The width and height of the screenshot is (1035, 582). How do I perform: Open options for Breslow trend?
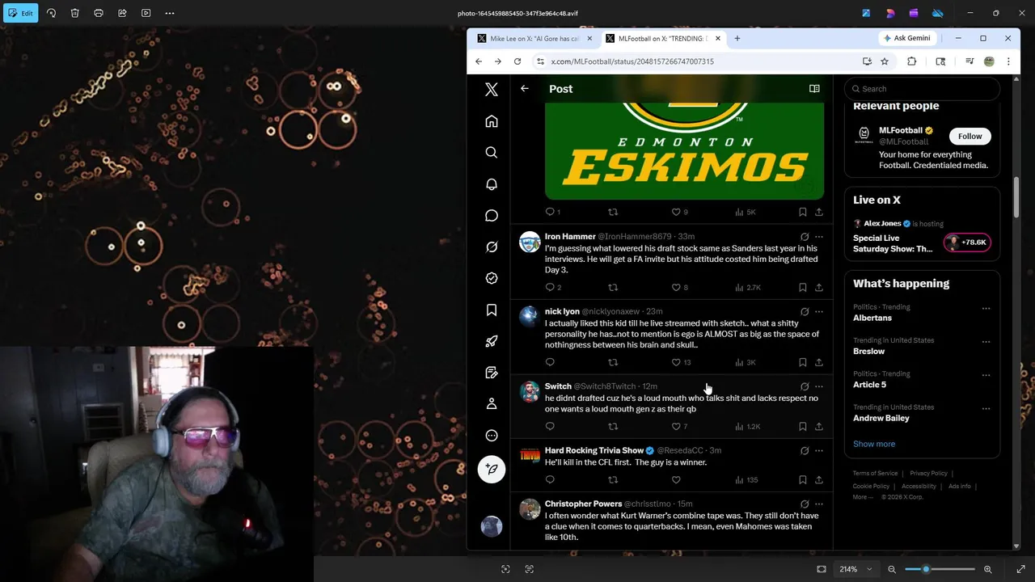tap(986, 342)
